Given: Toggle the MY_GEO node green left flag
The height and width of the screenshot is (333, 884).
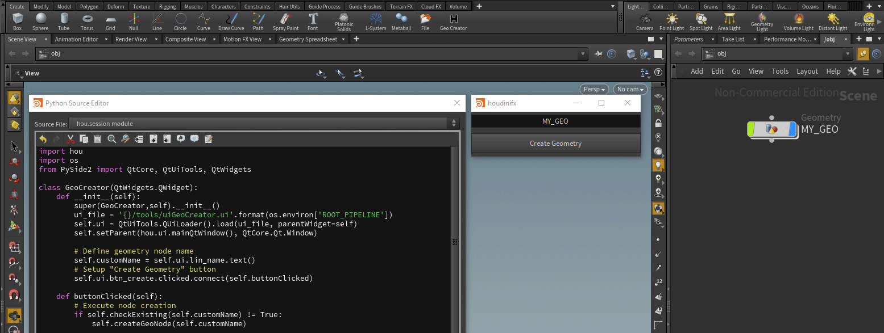Looking at the screenshot, I should tap(752, 129).
